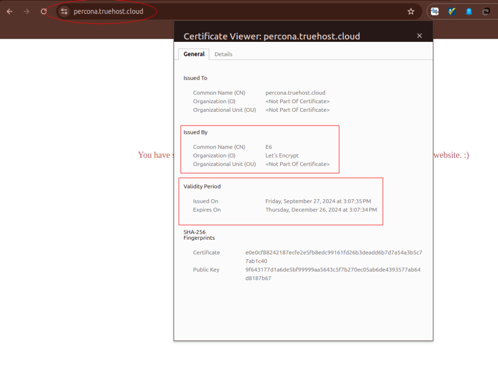This screenshot has width=498, height=370.
Task: Click the "Common Name (CN)" label under Issued By
Action: click(x=219, y=147)
